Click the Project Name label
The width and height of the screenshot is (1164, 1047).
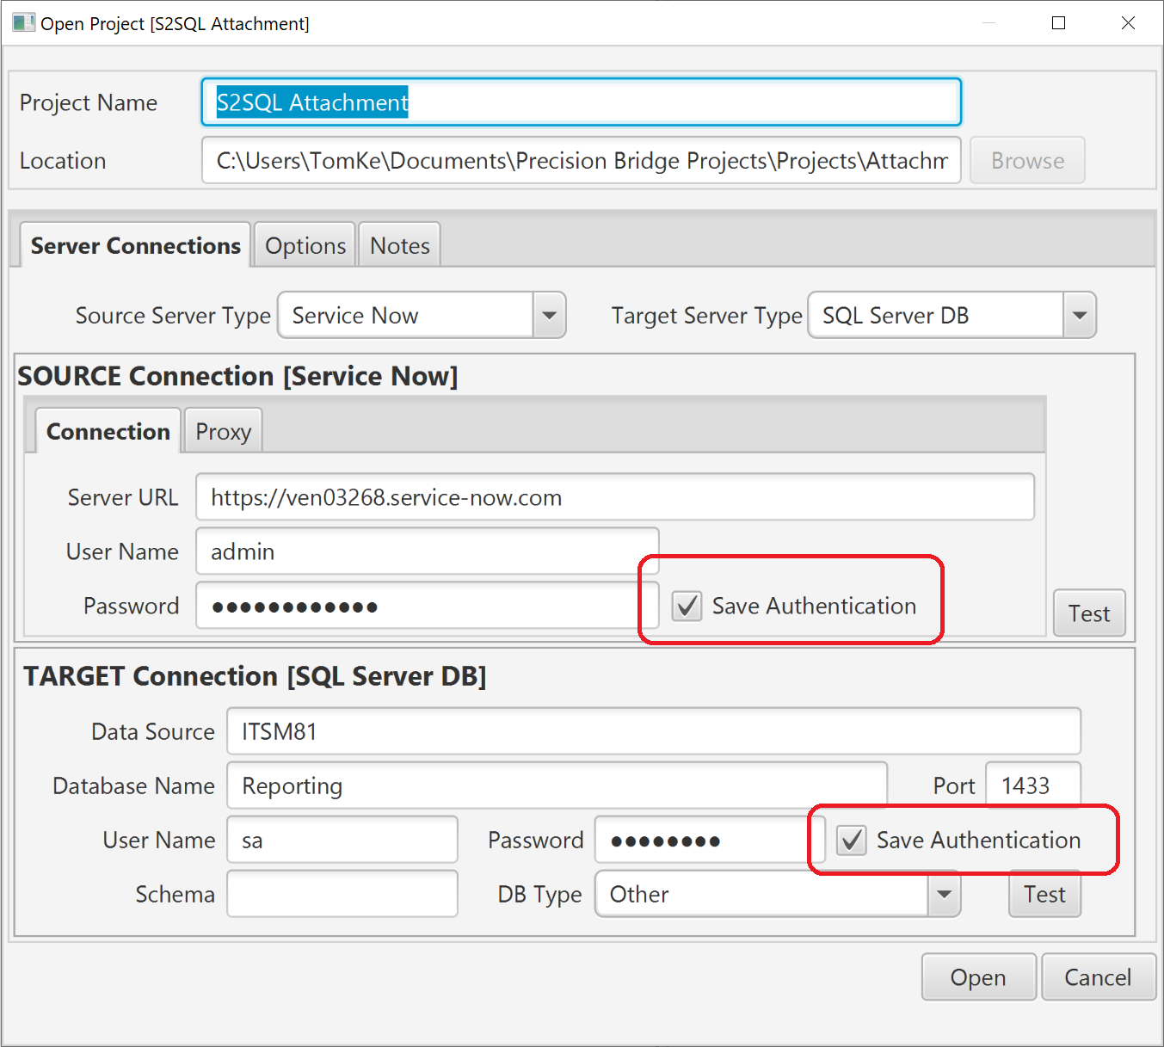click(89, 102)
